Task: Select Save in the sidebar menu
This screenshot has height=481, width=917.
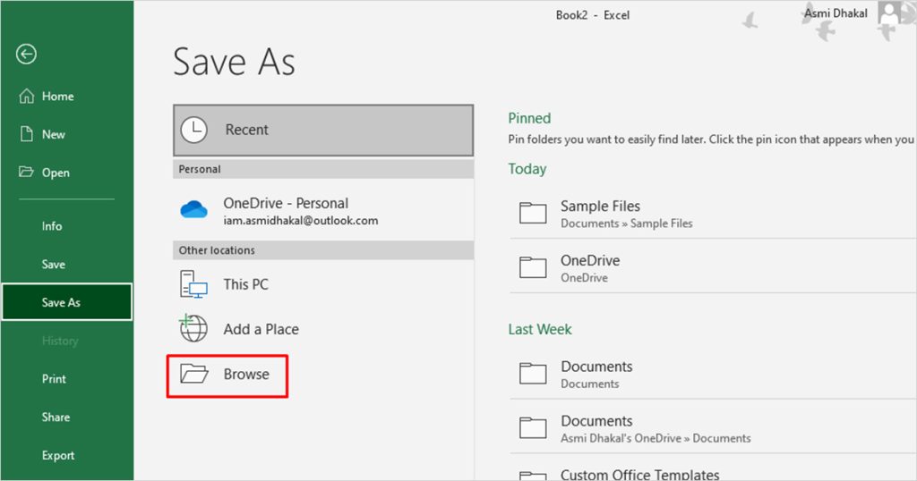Action: pos(53,265)
